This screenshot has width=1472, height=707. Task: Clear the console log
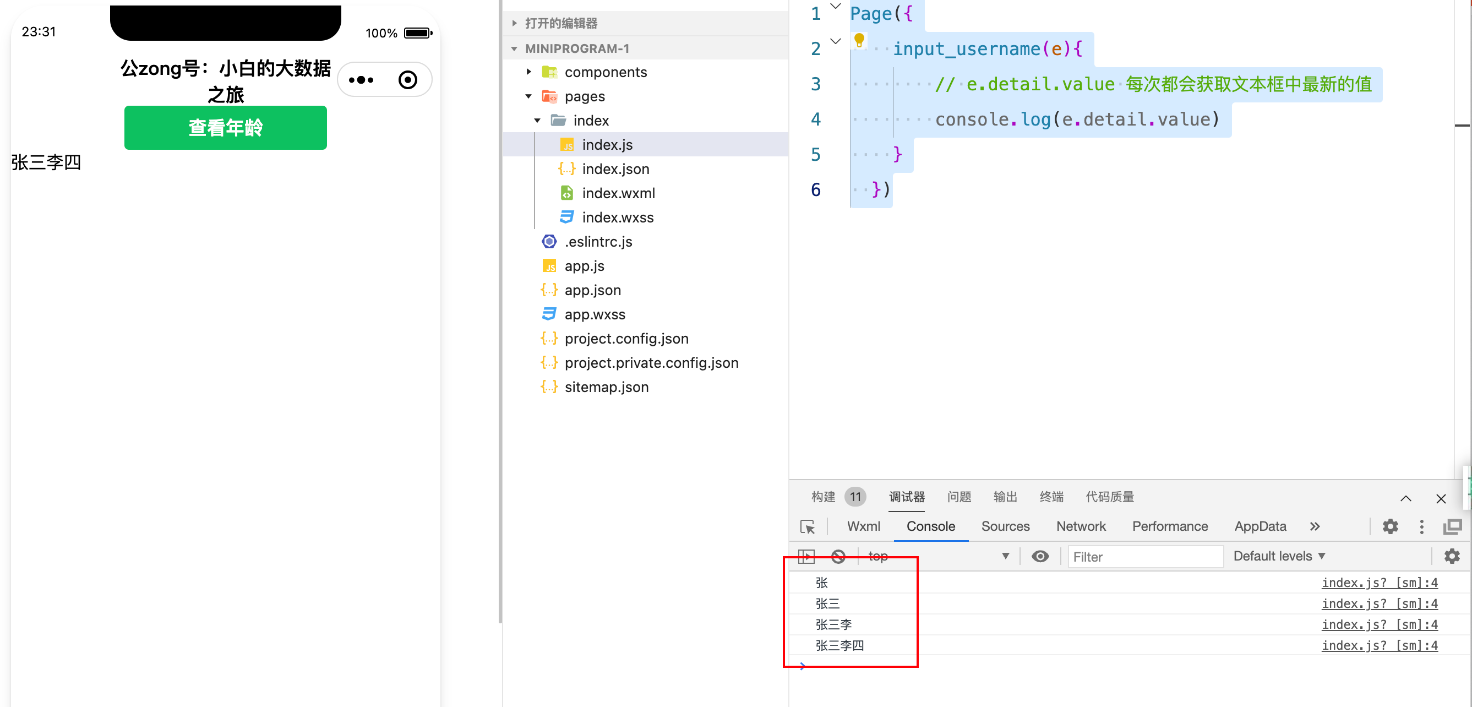[x=838, y=557]
